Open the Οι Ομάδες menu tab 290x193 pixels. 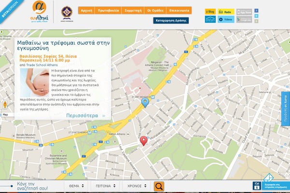[x=155, y=11]
